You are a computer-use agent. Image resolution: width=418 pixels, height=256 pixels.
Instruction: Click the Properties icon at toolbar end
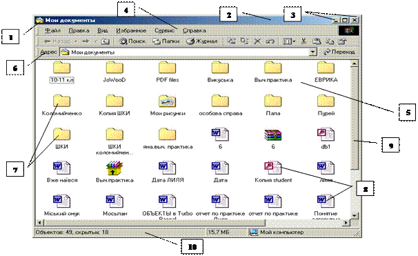(x=342, y=41)
